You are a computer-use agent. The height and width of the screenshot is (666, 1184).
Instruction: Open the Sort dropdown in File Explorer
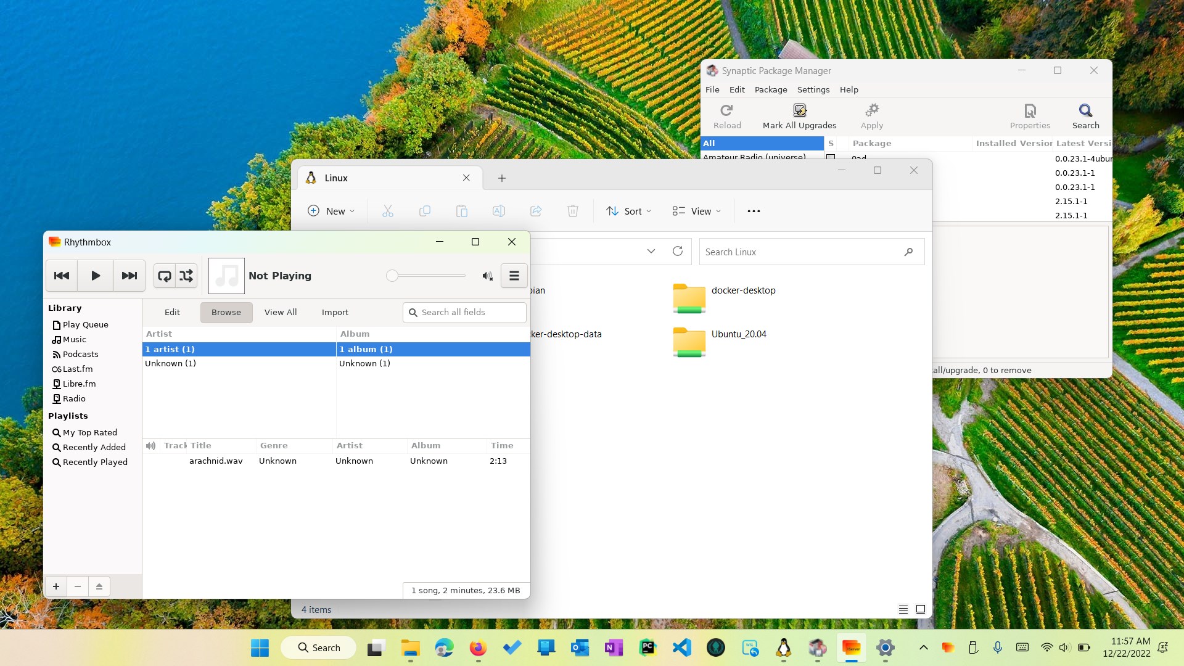[x=628, y=211]
